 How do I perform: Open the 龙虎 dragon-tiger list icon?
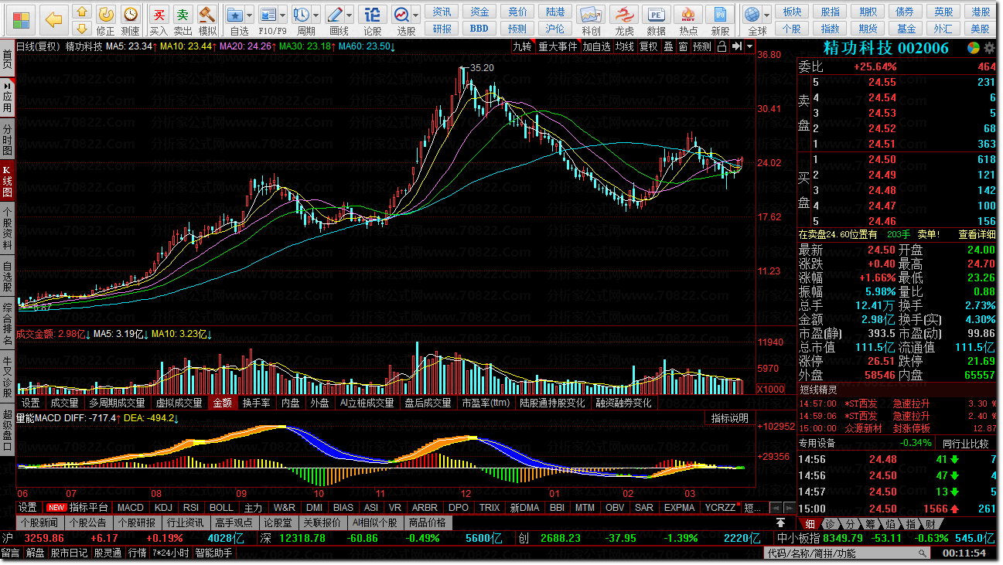pos(624,15)
